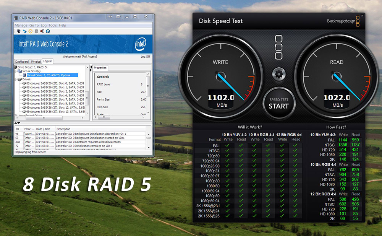The width and height of the screenshot is (382, 236).
Task: Click the SPEED TEST START button
Action: pyautogui.click(x=279, y=103)
